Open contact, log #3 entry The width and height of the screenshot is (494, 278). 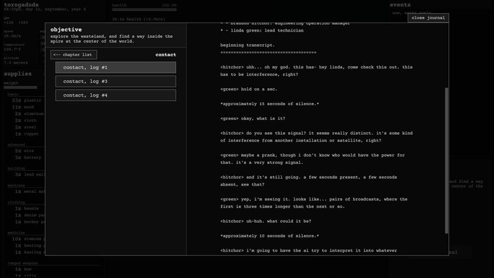[116, 81]
